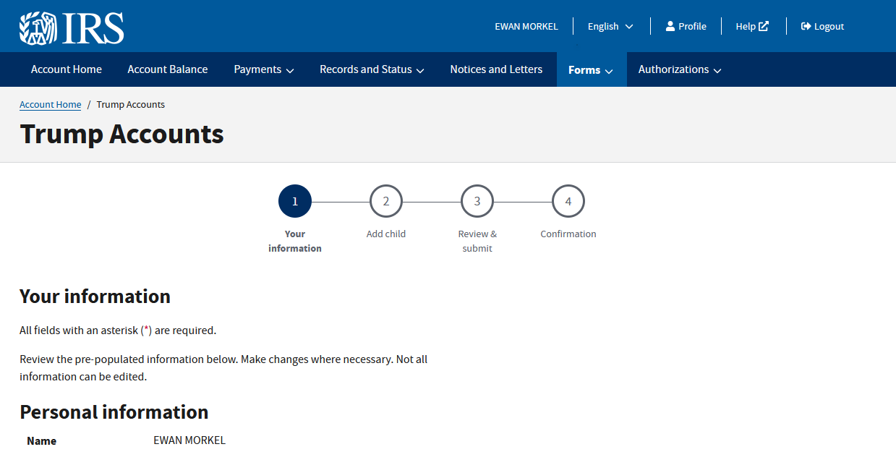The height and width of the screenshot is (452, 896).
Task: Open Notices and Letters
Action: point(496,69)
